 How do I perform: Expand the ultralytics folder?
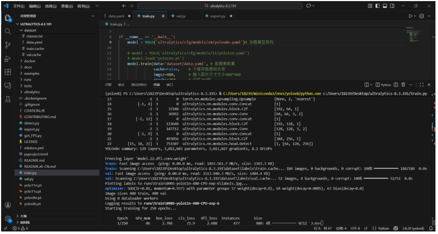pos(57,92)
